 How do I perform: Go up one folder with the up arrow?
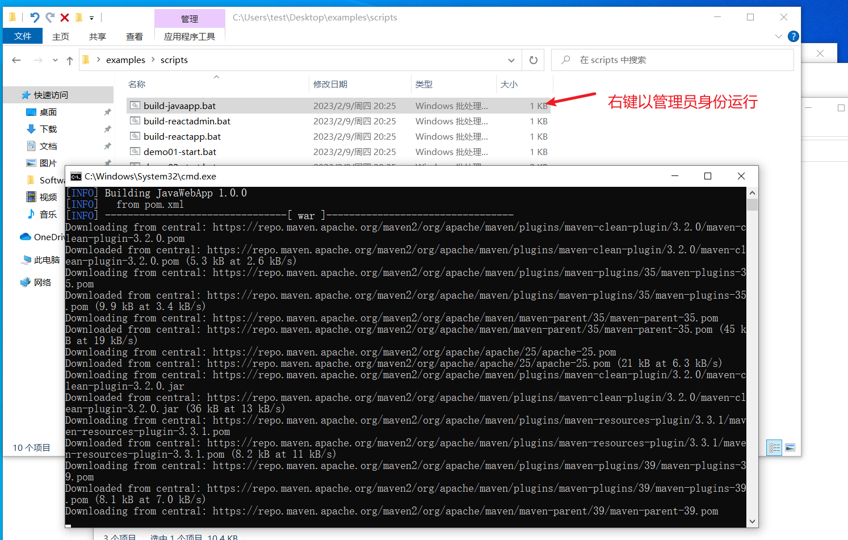point(69,60)
